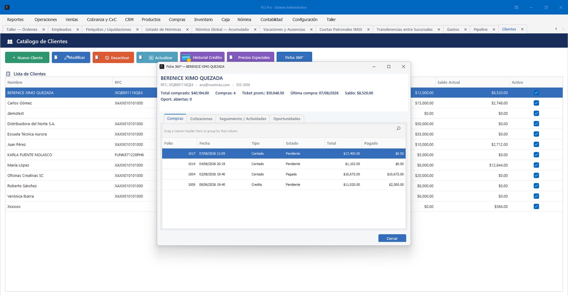
Task: Click the clipboard icon beside Lista de Clientes
Action: 8,74
